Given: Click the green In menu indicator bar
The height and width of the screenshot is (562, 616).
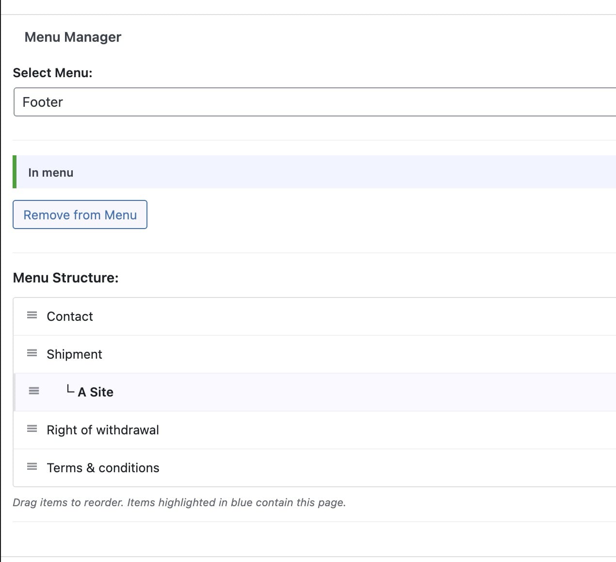Looking at the screenshot, I should coord(15,172).
